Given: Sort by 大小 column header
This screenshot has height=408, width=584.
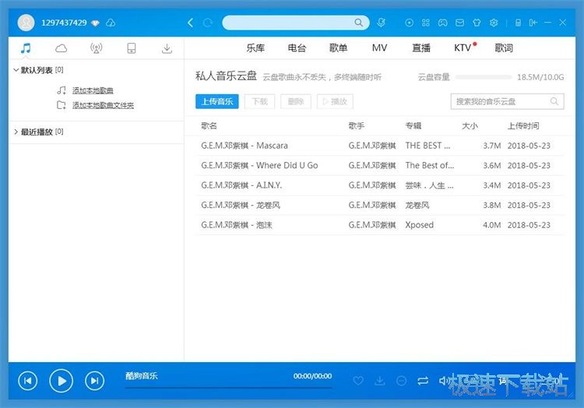Looking at the screenshot, I should (x=470, y=126).
